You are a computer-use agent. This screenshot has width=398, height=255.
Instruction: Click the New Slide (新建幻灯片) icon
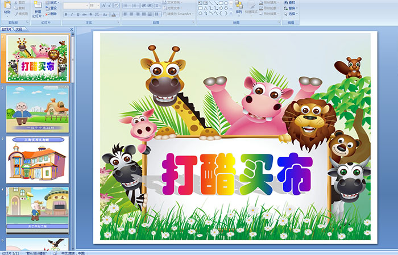[x=38, y=5]
